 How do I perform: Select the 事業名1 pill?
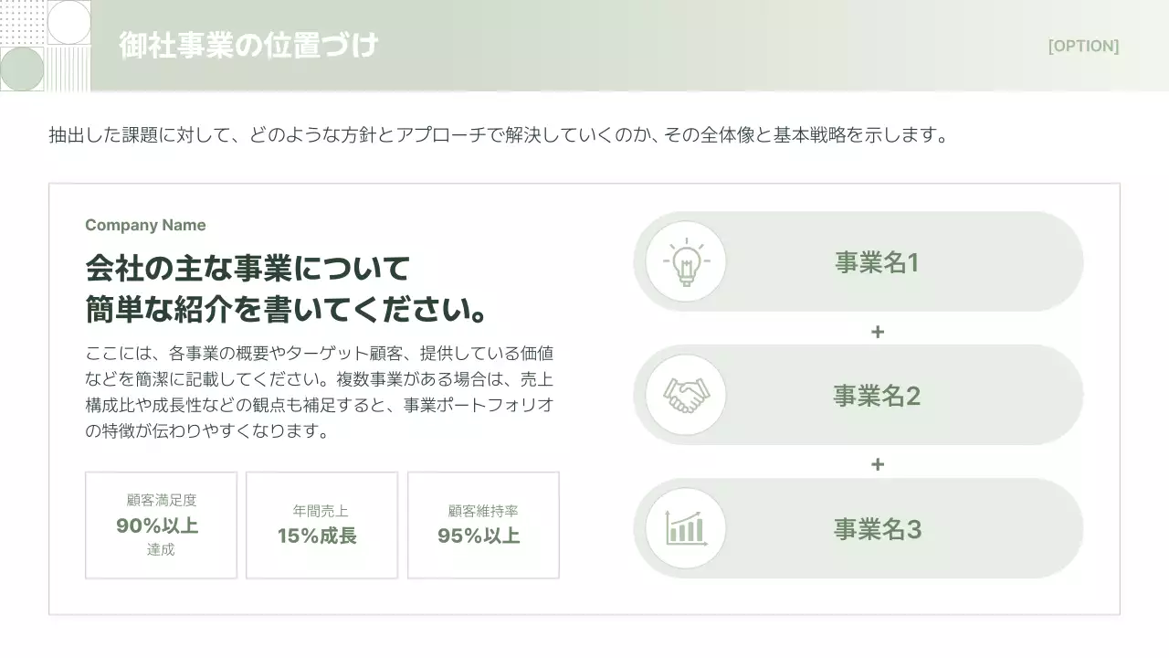coord(876,261)
